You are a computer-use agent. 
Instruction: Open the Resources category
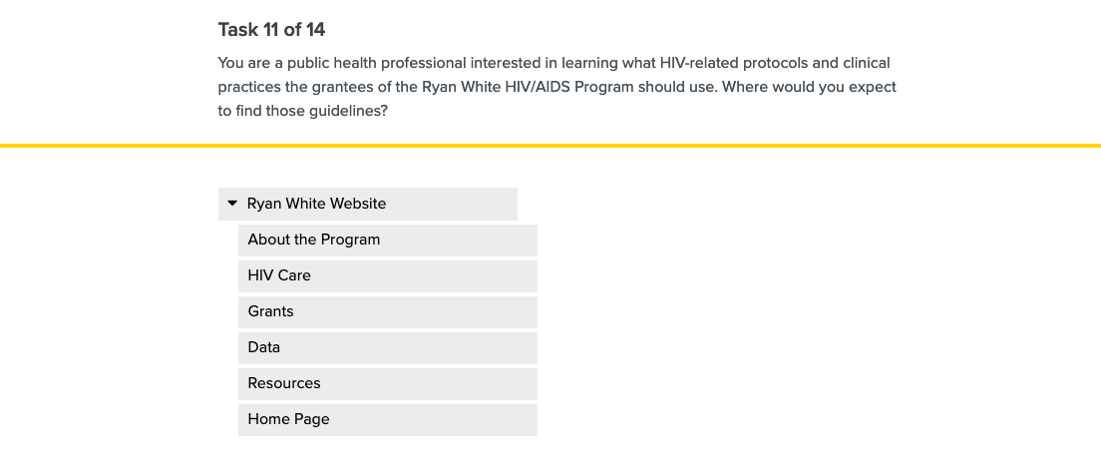click(x=284, y=383)
